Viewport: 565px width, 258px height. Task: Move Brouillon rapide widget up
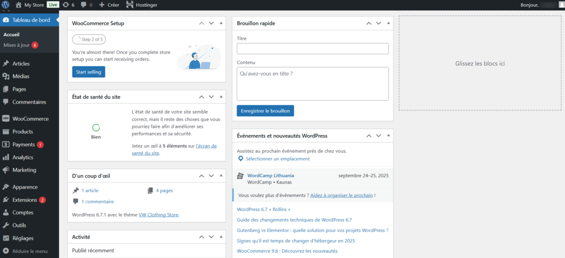tap(369, 23)
